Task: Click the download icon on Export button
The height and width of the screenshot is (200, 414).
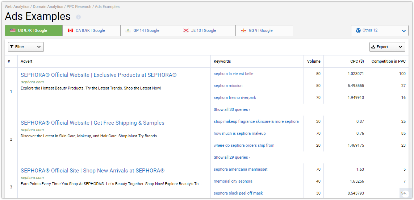Action: point(373,47)
